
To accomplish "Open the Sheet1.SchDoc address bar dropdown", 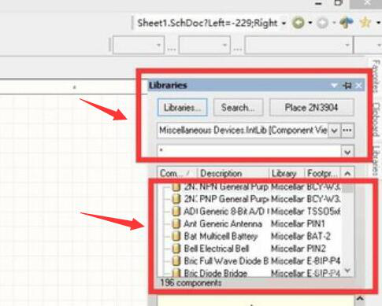I will 284,23.
